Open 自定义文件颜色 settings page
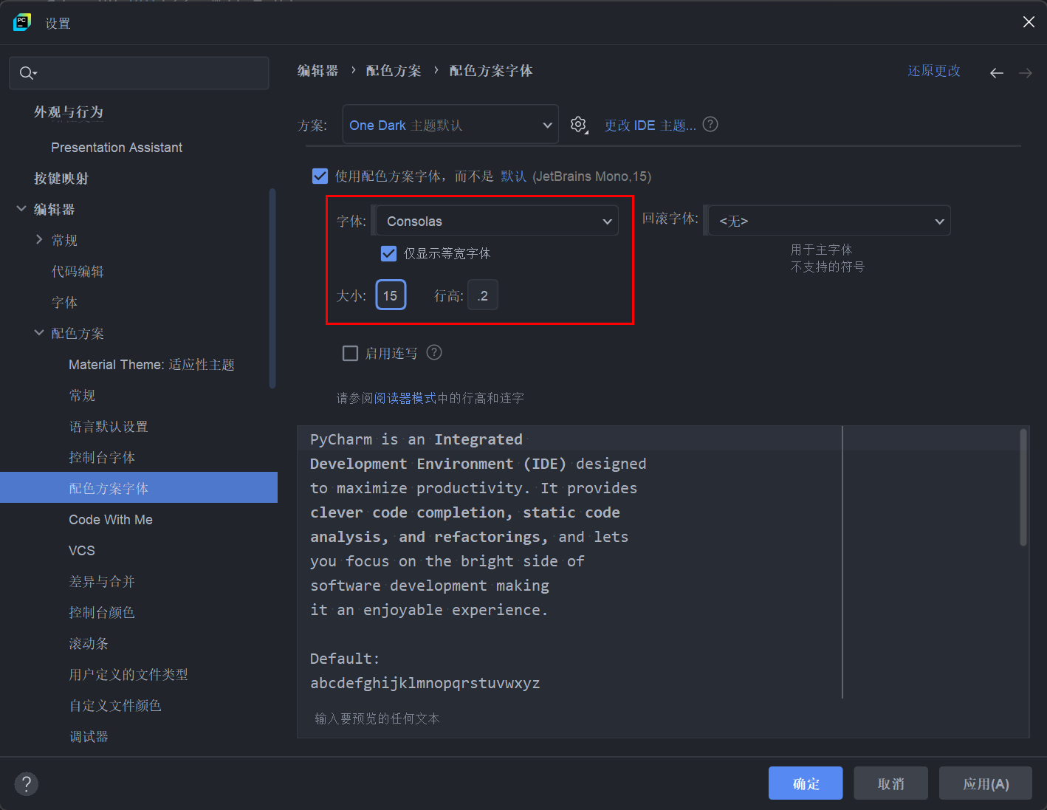1047x810 pixels. pyautogui.click(x=115, y=705)
